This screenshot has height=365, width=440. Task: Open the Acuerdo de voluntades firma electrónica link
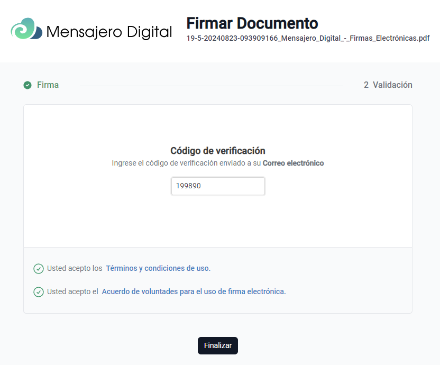click(x=194, y=291)
